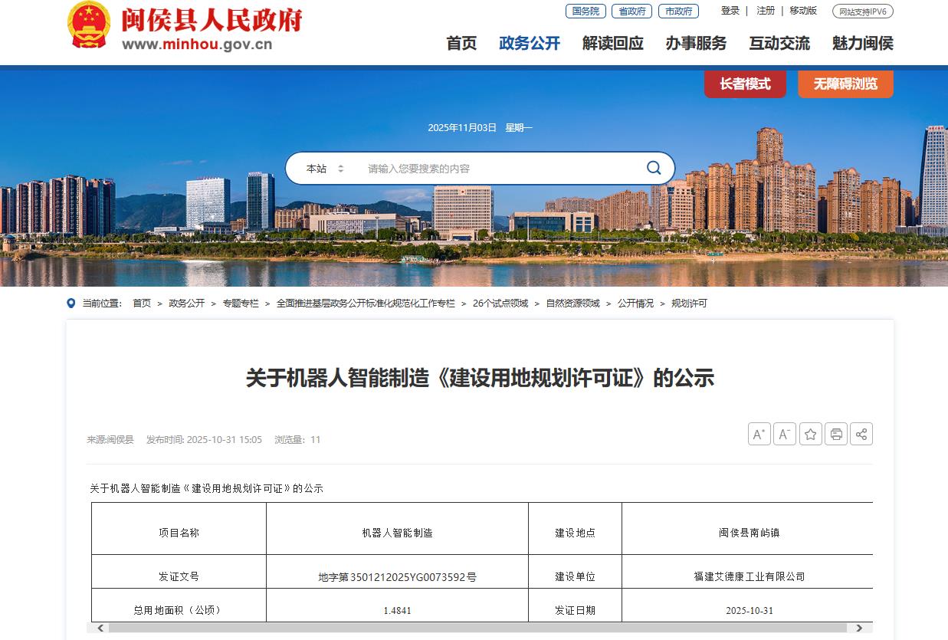Print the page using the printer icon
Image resolution: width=948 pixels, height=640 pixels.
[x=836, y=435]
